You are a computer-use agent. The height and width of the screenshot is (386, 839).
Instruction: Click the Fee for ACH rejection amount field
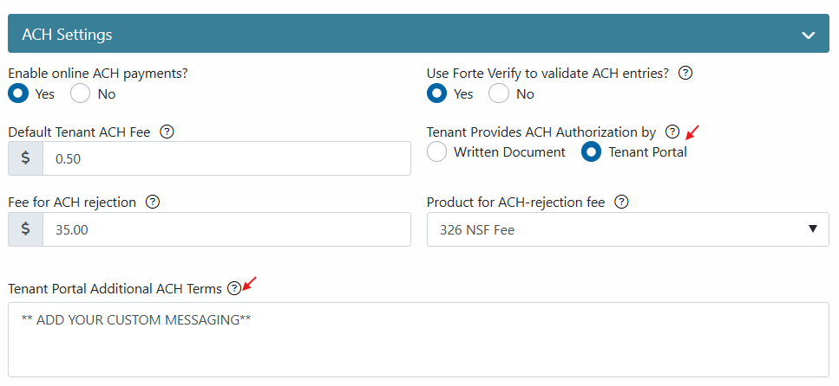pyautogui.click(x=226, y=229)
